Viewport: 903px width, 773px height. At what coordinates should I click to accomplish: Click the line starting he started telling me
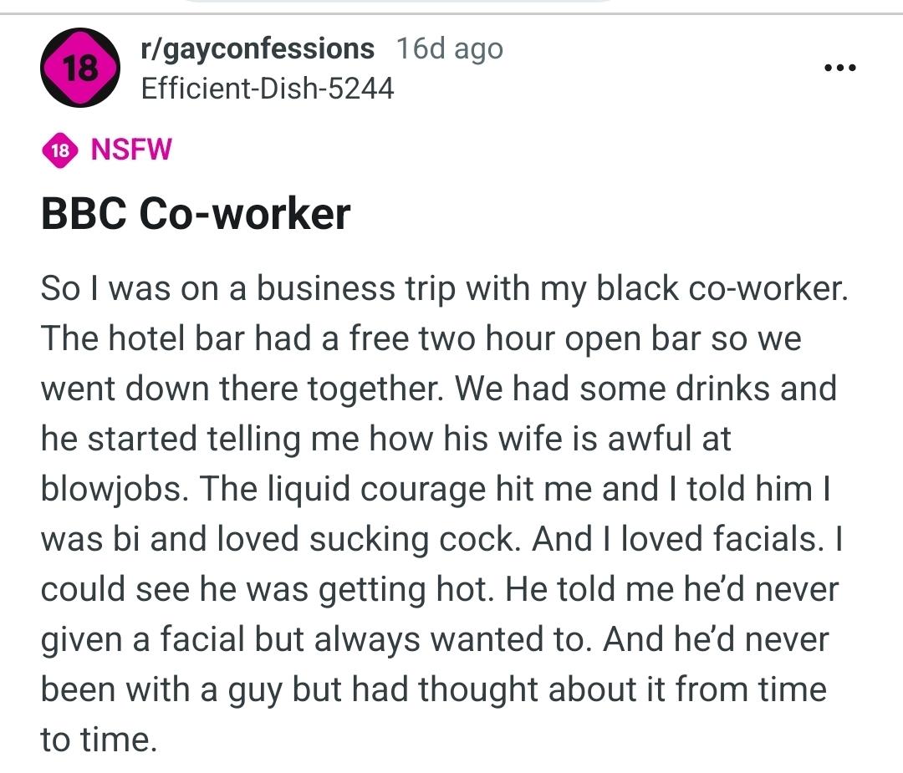point(385,440)
